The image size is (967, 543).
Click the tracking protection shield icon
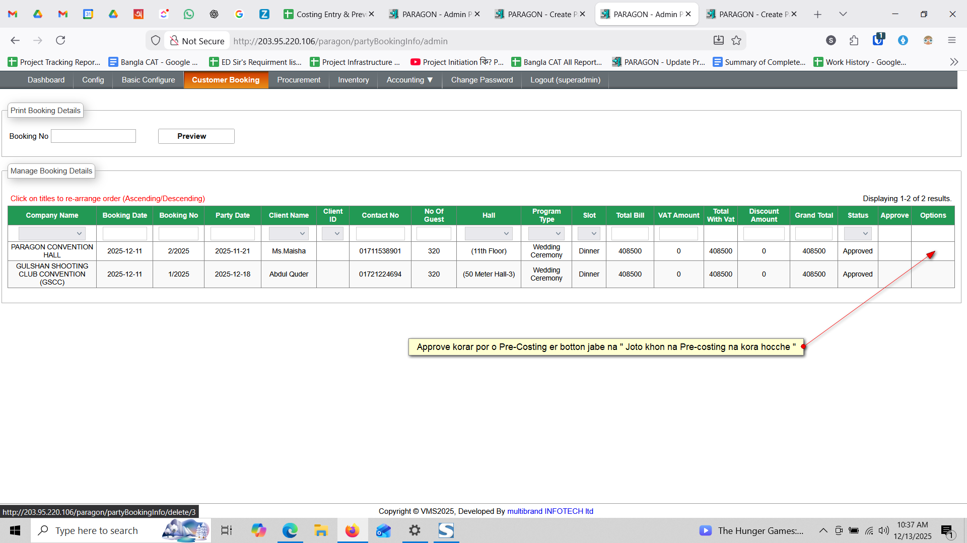pos(156,41)
